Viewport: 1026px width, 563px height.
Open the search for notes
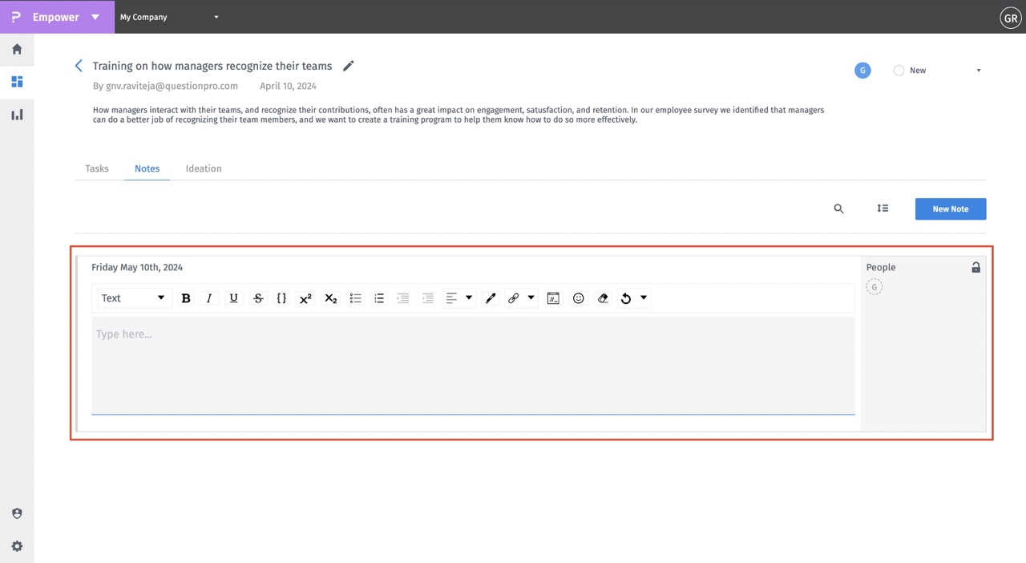click(838, 209)
